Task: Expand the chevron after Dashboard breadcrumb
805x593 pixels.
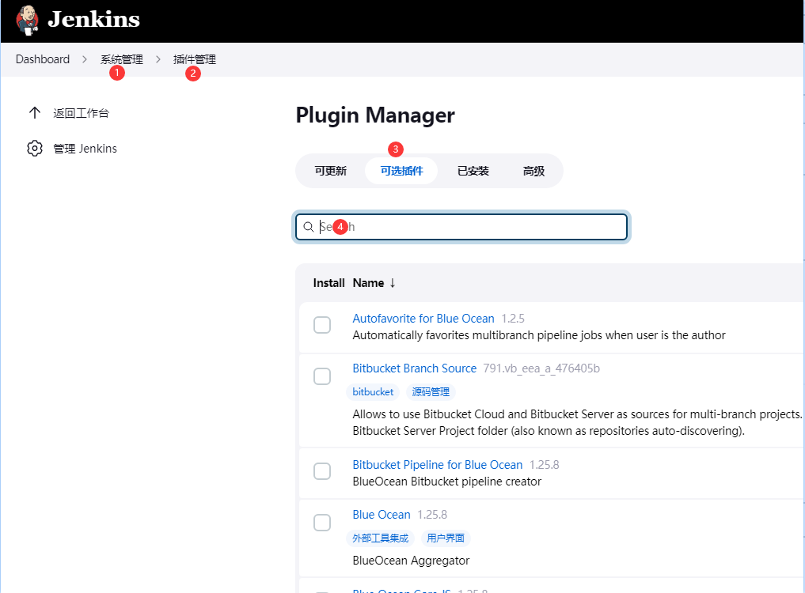Action: tap(85, 59)
